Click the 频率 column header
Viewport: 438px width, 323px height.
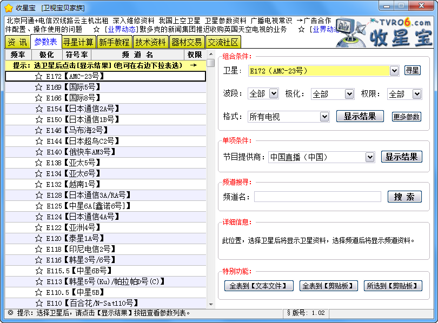click(x=18, y=55)
